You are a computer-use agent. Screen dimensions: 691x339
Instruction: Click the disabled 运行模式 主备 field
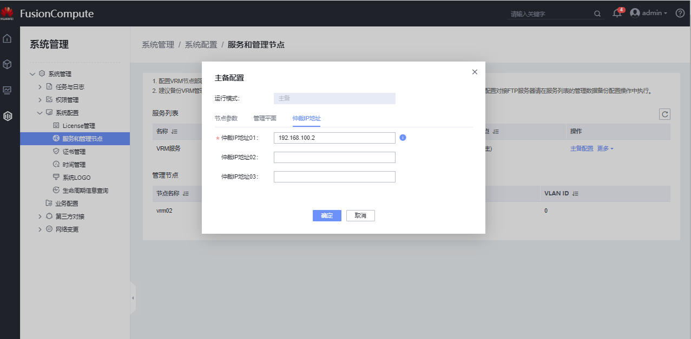(x=334, y=98)
